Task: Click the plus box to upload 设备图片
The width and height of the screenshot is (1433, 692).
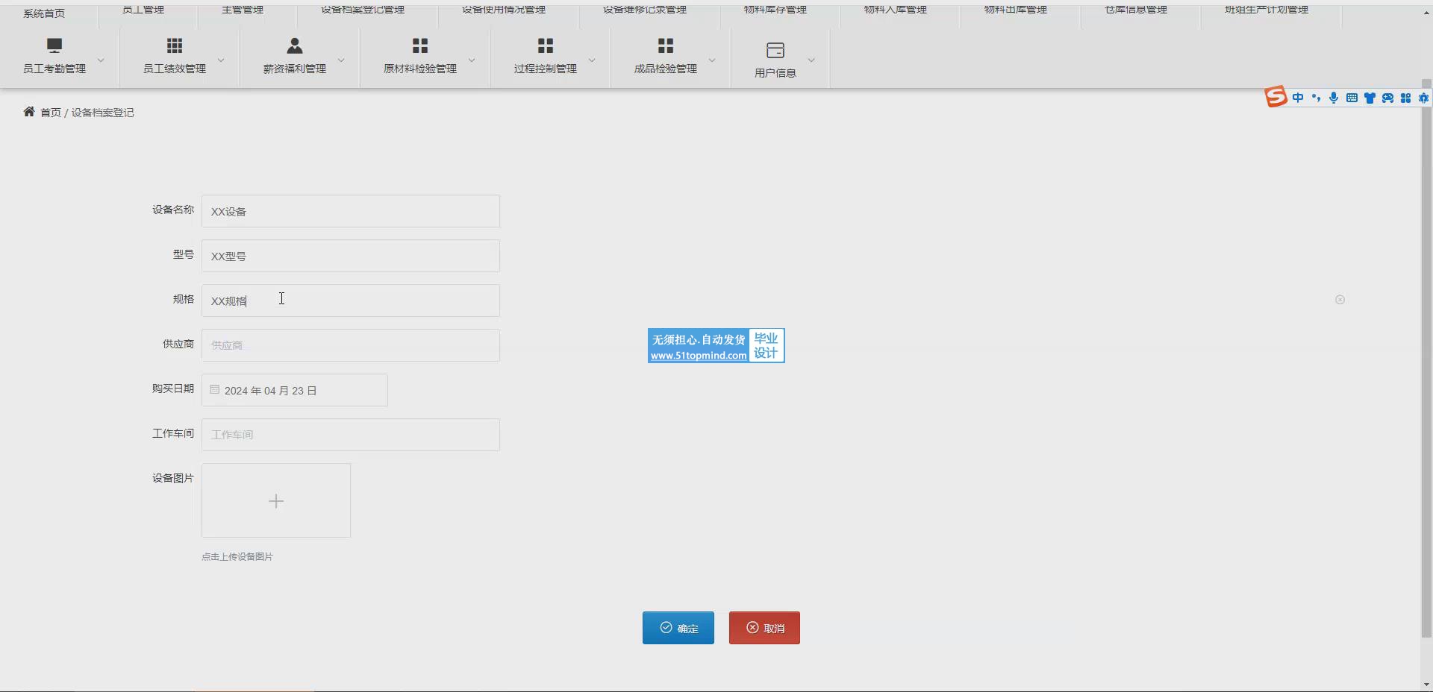Action: pos(276,500)
